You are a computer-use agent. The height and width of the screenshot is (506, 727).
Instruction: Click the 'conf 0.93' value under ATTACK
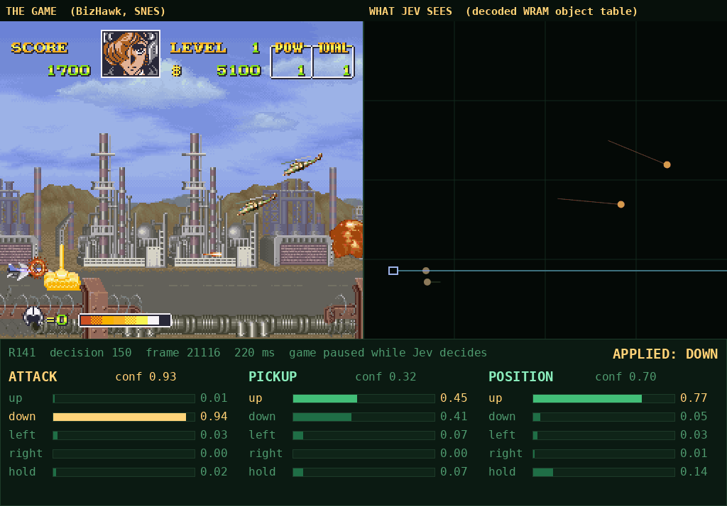click(146, 377)
